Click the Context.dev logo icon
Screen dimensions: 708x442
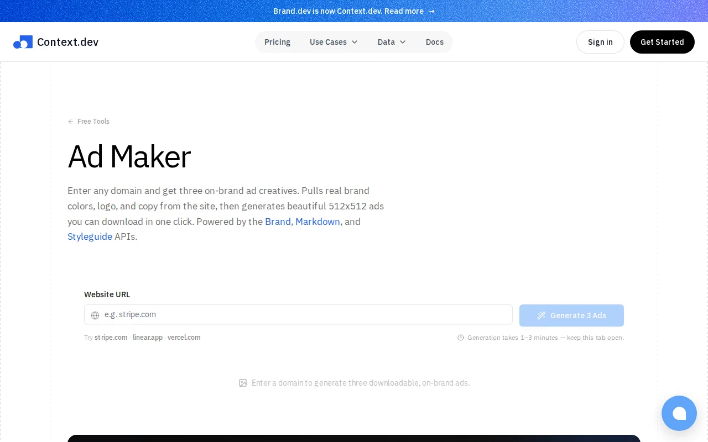tap(23, 42)
